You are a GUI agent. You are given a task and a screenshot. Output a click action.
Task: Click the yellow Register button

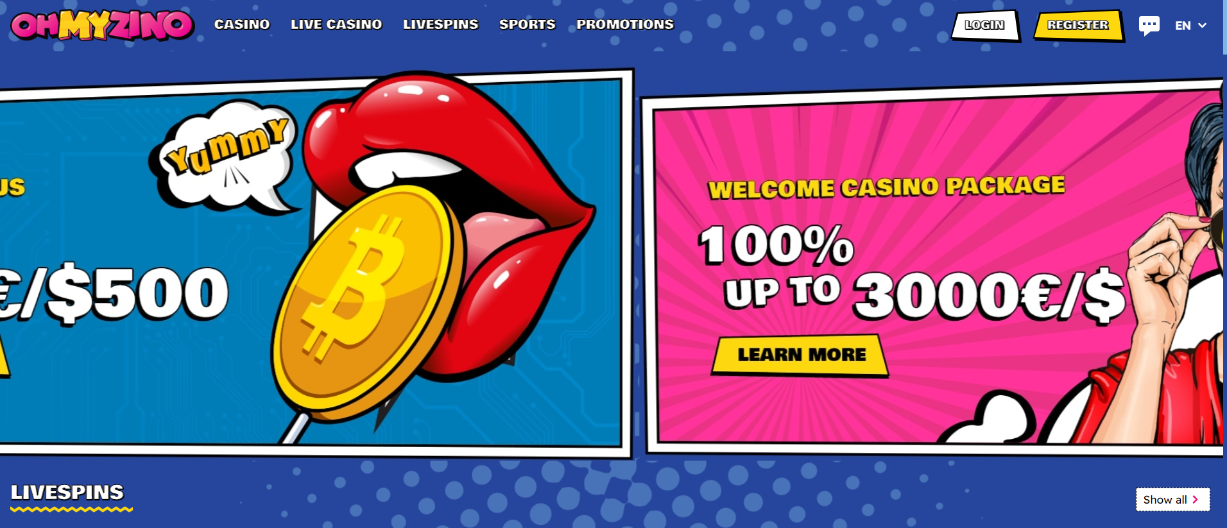pyautogui.click(x=1079, y=26)
